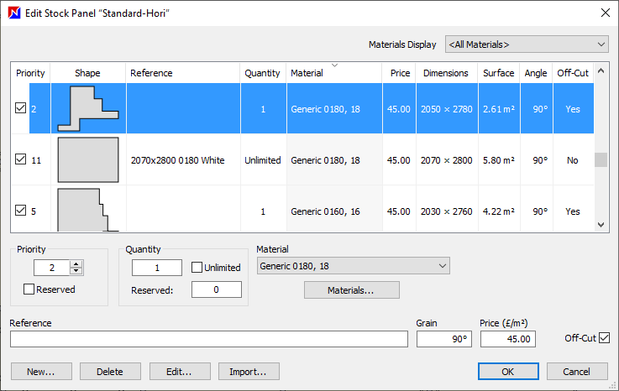Sort by Quantity column header
This screenshot has width=619, height=391.
point(263,73)
